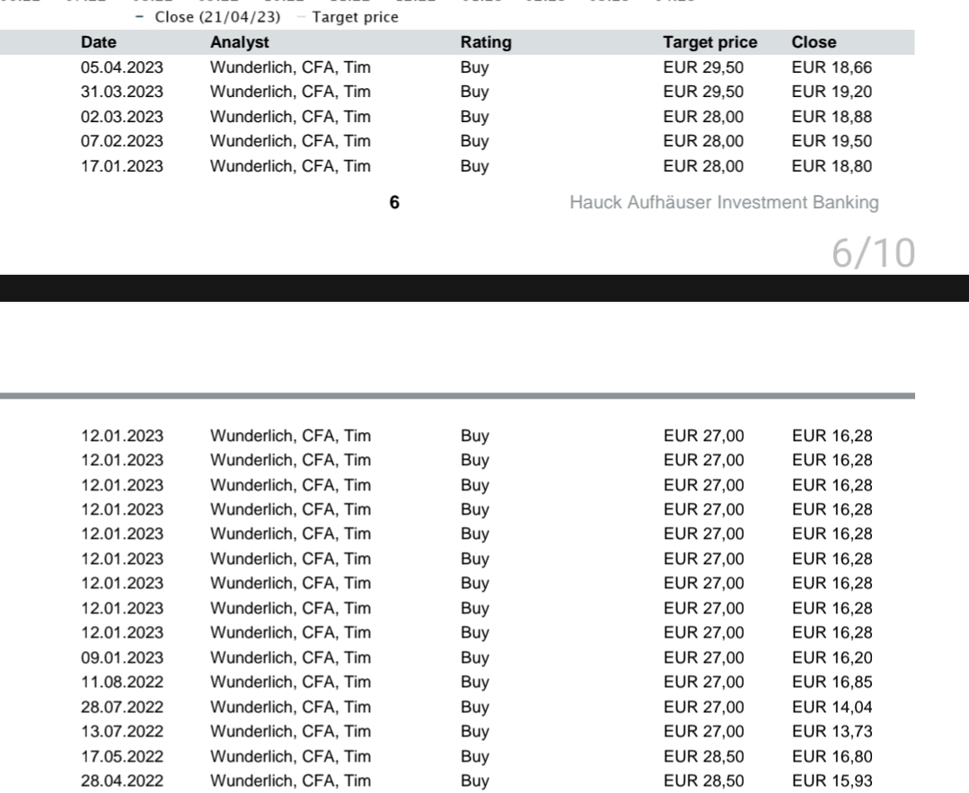The height and width of the screenshot is (793, 969).
Task: Click target price EUR 27,00 in 09.01.2023 row
Action: [x=703, y=657]
